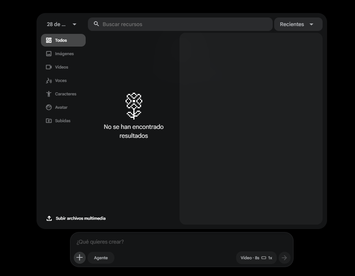
Task: Open the Subidas category
Action: [63, 121]
